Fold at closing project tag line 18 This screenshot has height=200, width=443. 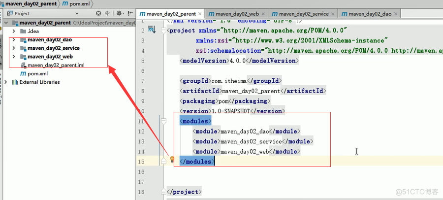click(x=163, y=192)
